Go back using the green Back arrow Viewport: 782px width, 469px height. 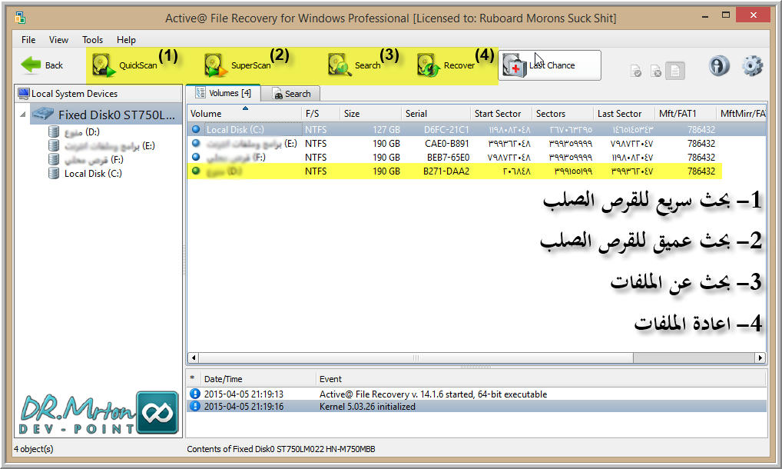click(42, 65)
